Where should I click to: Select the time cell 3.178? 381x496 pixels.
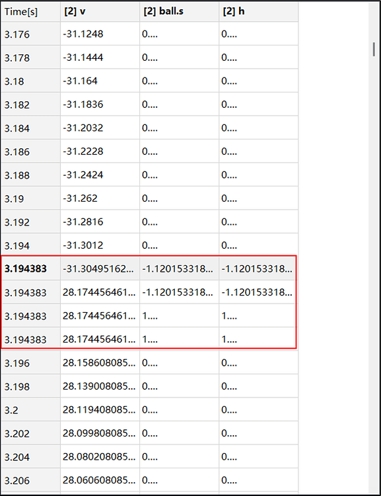[x=30, y=58]
